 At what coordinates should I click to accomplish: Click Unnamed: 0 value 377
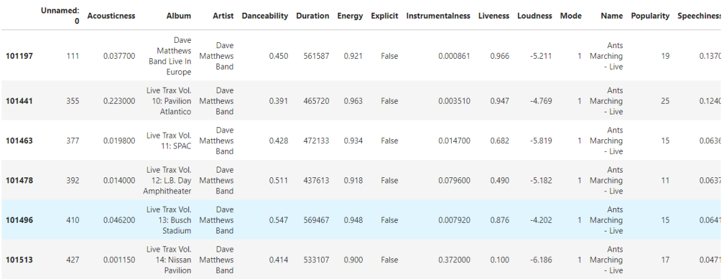[72, 141]
